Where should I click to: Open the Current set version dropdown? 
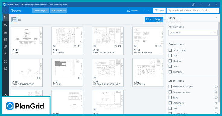pos(193,33)
